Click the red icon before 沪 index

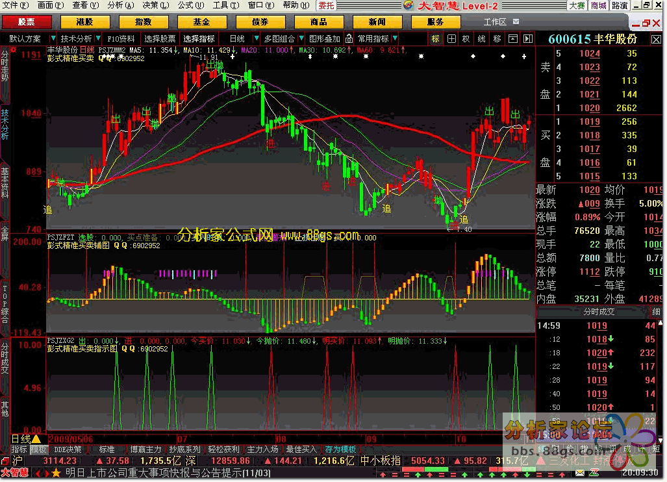point(5,461)
